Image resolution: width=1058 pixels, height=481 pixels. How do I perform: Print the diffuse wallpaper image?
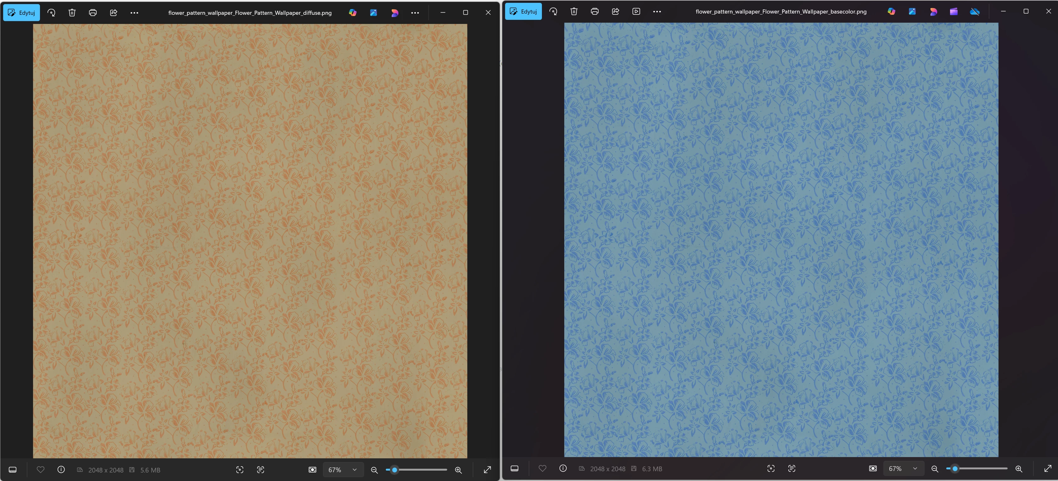pos(93,13)
